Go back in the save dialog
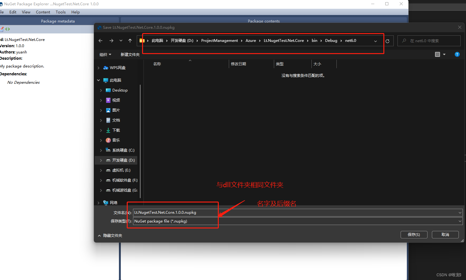The image size is (466, 280). tap(100, 41)
